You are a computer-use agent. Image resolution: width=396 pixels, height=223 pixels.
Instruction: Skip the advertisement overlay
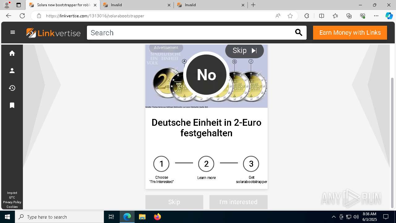coord(244,51)
